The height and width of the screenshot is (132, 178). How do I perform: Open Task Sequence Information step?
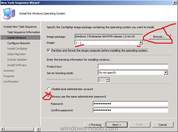[x=24, y=32]
